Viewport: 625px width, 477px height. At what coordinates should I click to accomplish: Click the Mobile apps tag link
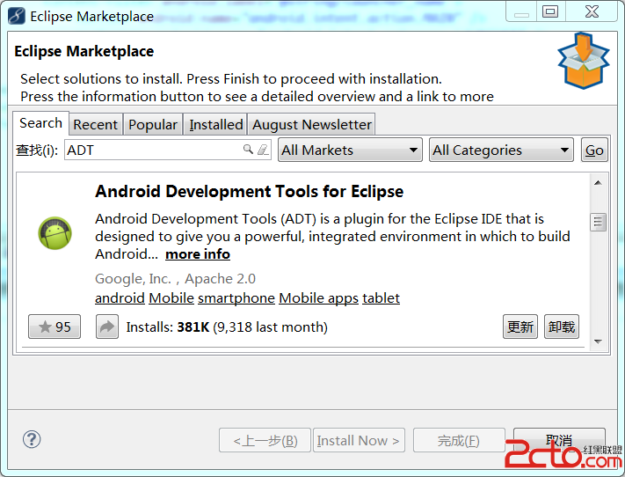pos(318,298)
